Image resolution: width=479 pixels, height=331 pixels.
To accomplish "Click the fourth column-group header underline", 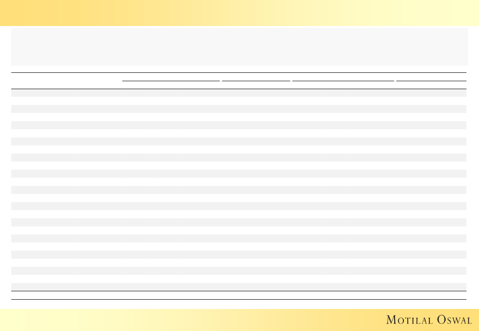I will 431,81.
